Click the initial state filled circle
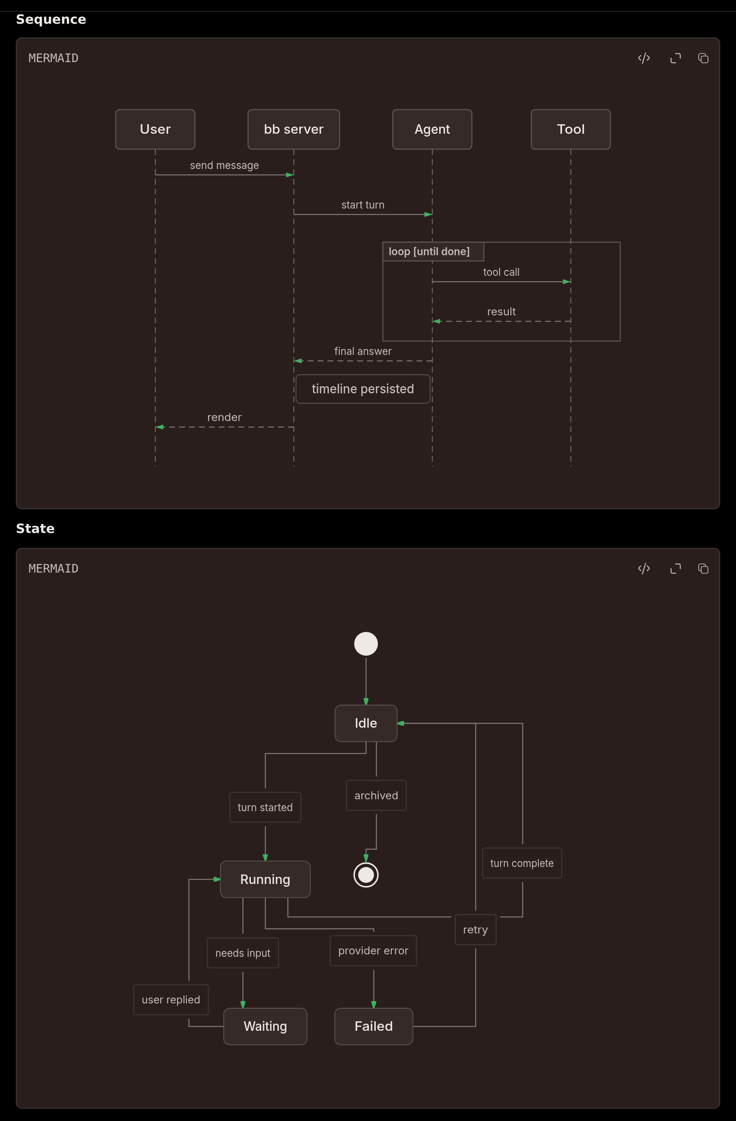This screenshot has height=1121, width=736. pyautogui.click(x=366, y=644)
